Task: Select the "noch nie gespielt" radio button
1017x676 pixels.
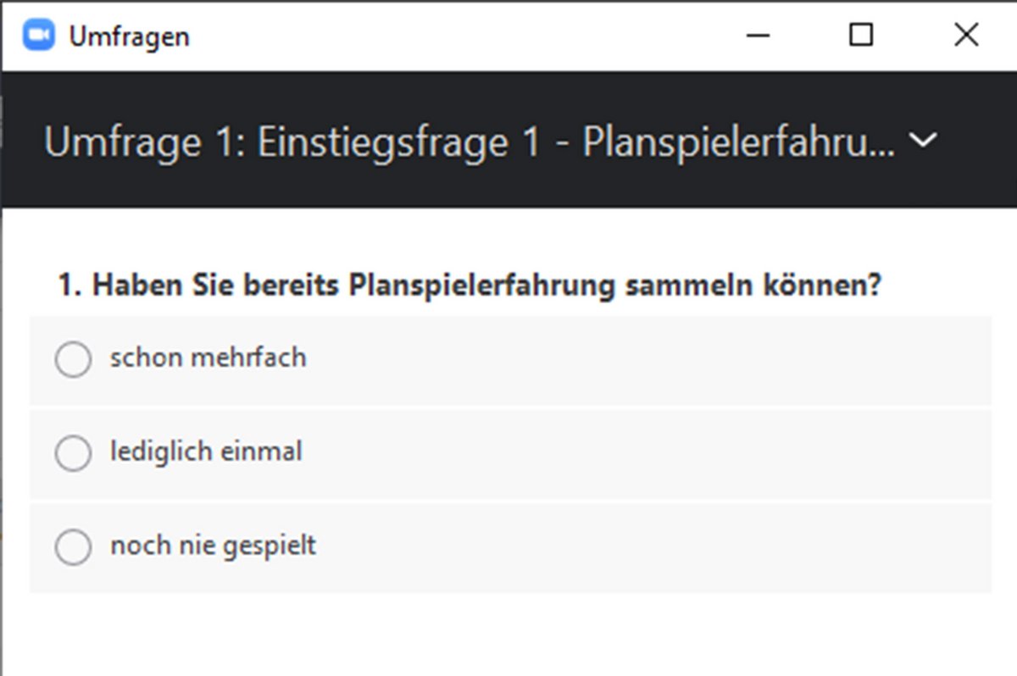Action: click(73, 547)
